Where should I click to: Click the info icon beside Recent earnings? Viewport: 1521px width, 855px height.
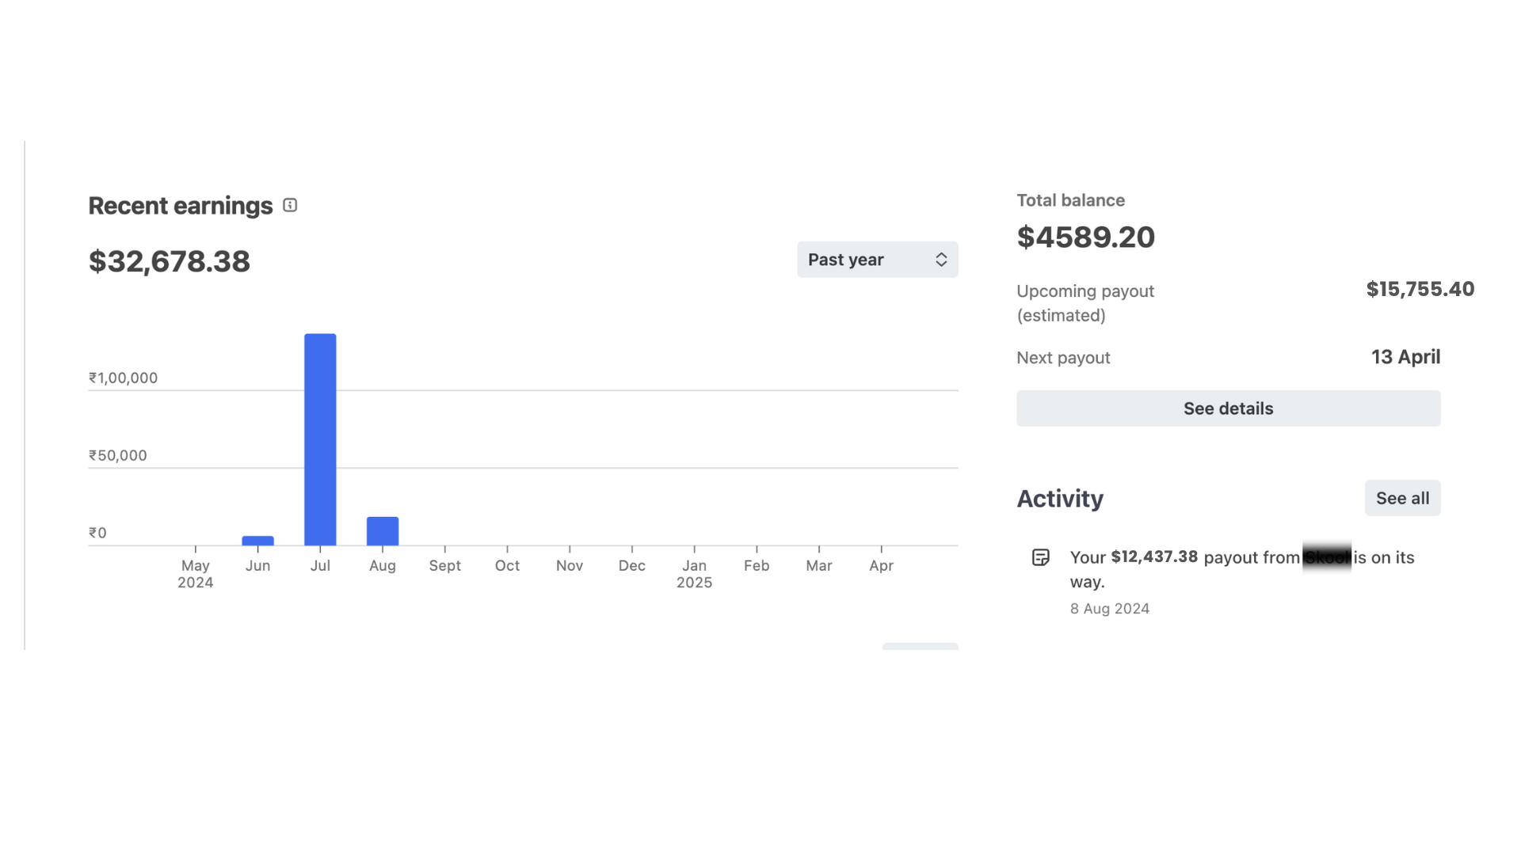point(290,206)
